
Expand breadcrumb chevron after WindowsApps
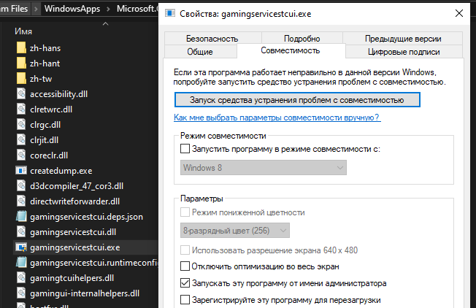[108, 9]
